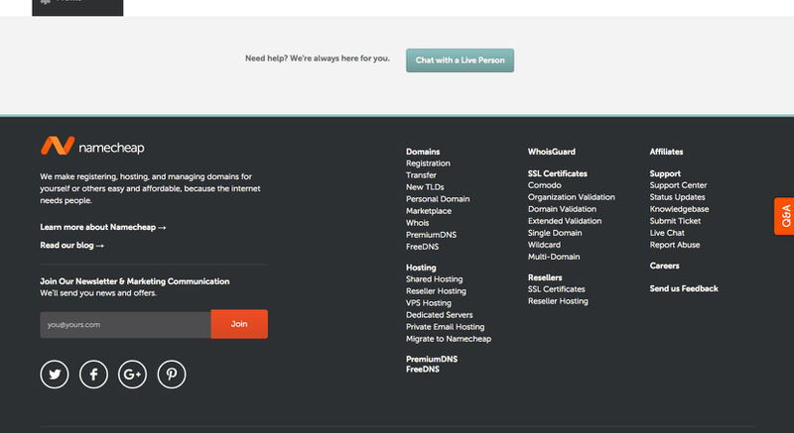Click the Twitter social icon
794x433 pixels.
[x=55, y=374]
